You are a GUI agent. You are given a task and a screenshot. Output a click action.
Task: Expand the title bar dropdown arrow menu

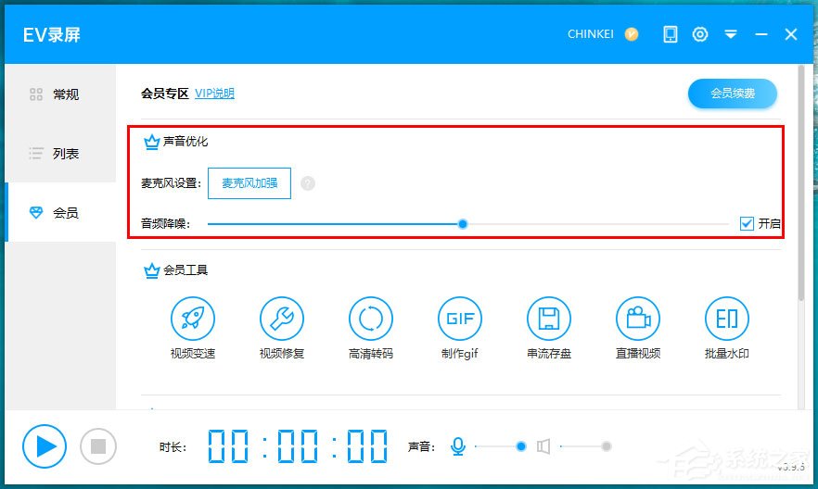(x=731, y=34)
